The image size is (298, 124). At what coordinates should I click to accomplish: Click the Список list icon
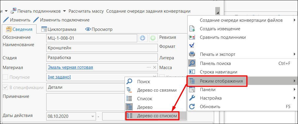[129, 99]
